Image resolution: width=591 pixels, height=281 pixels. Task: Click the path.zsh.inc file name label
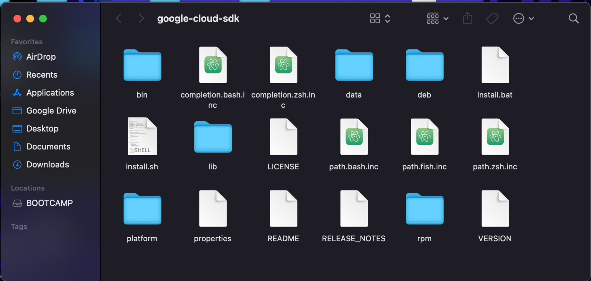coord(495,166)
